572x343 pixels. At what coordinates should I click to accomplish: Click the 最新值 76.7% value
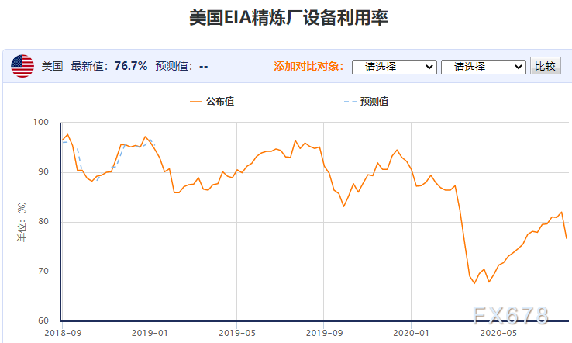[x=130, y=66]
